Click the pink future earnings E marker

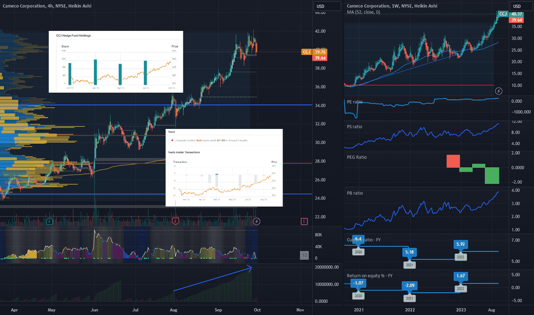click(304, 222)
